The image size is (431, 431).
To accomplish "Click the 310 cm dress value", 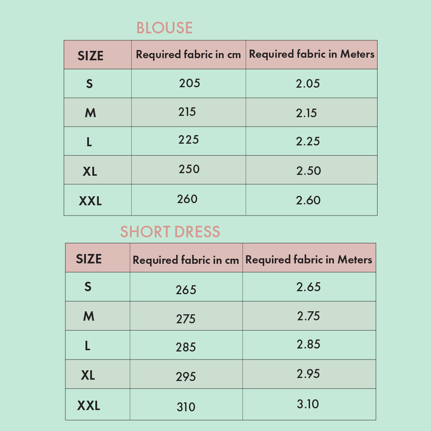I will coord(186,407).
